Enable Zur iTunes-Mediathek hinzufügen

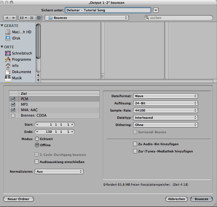point(135,151)
